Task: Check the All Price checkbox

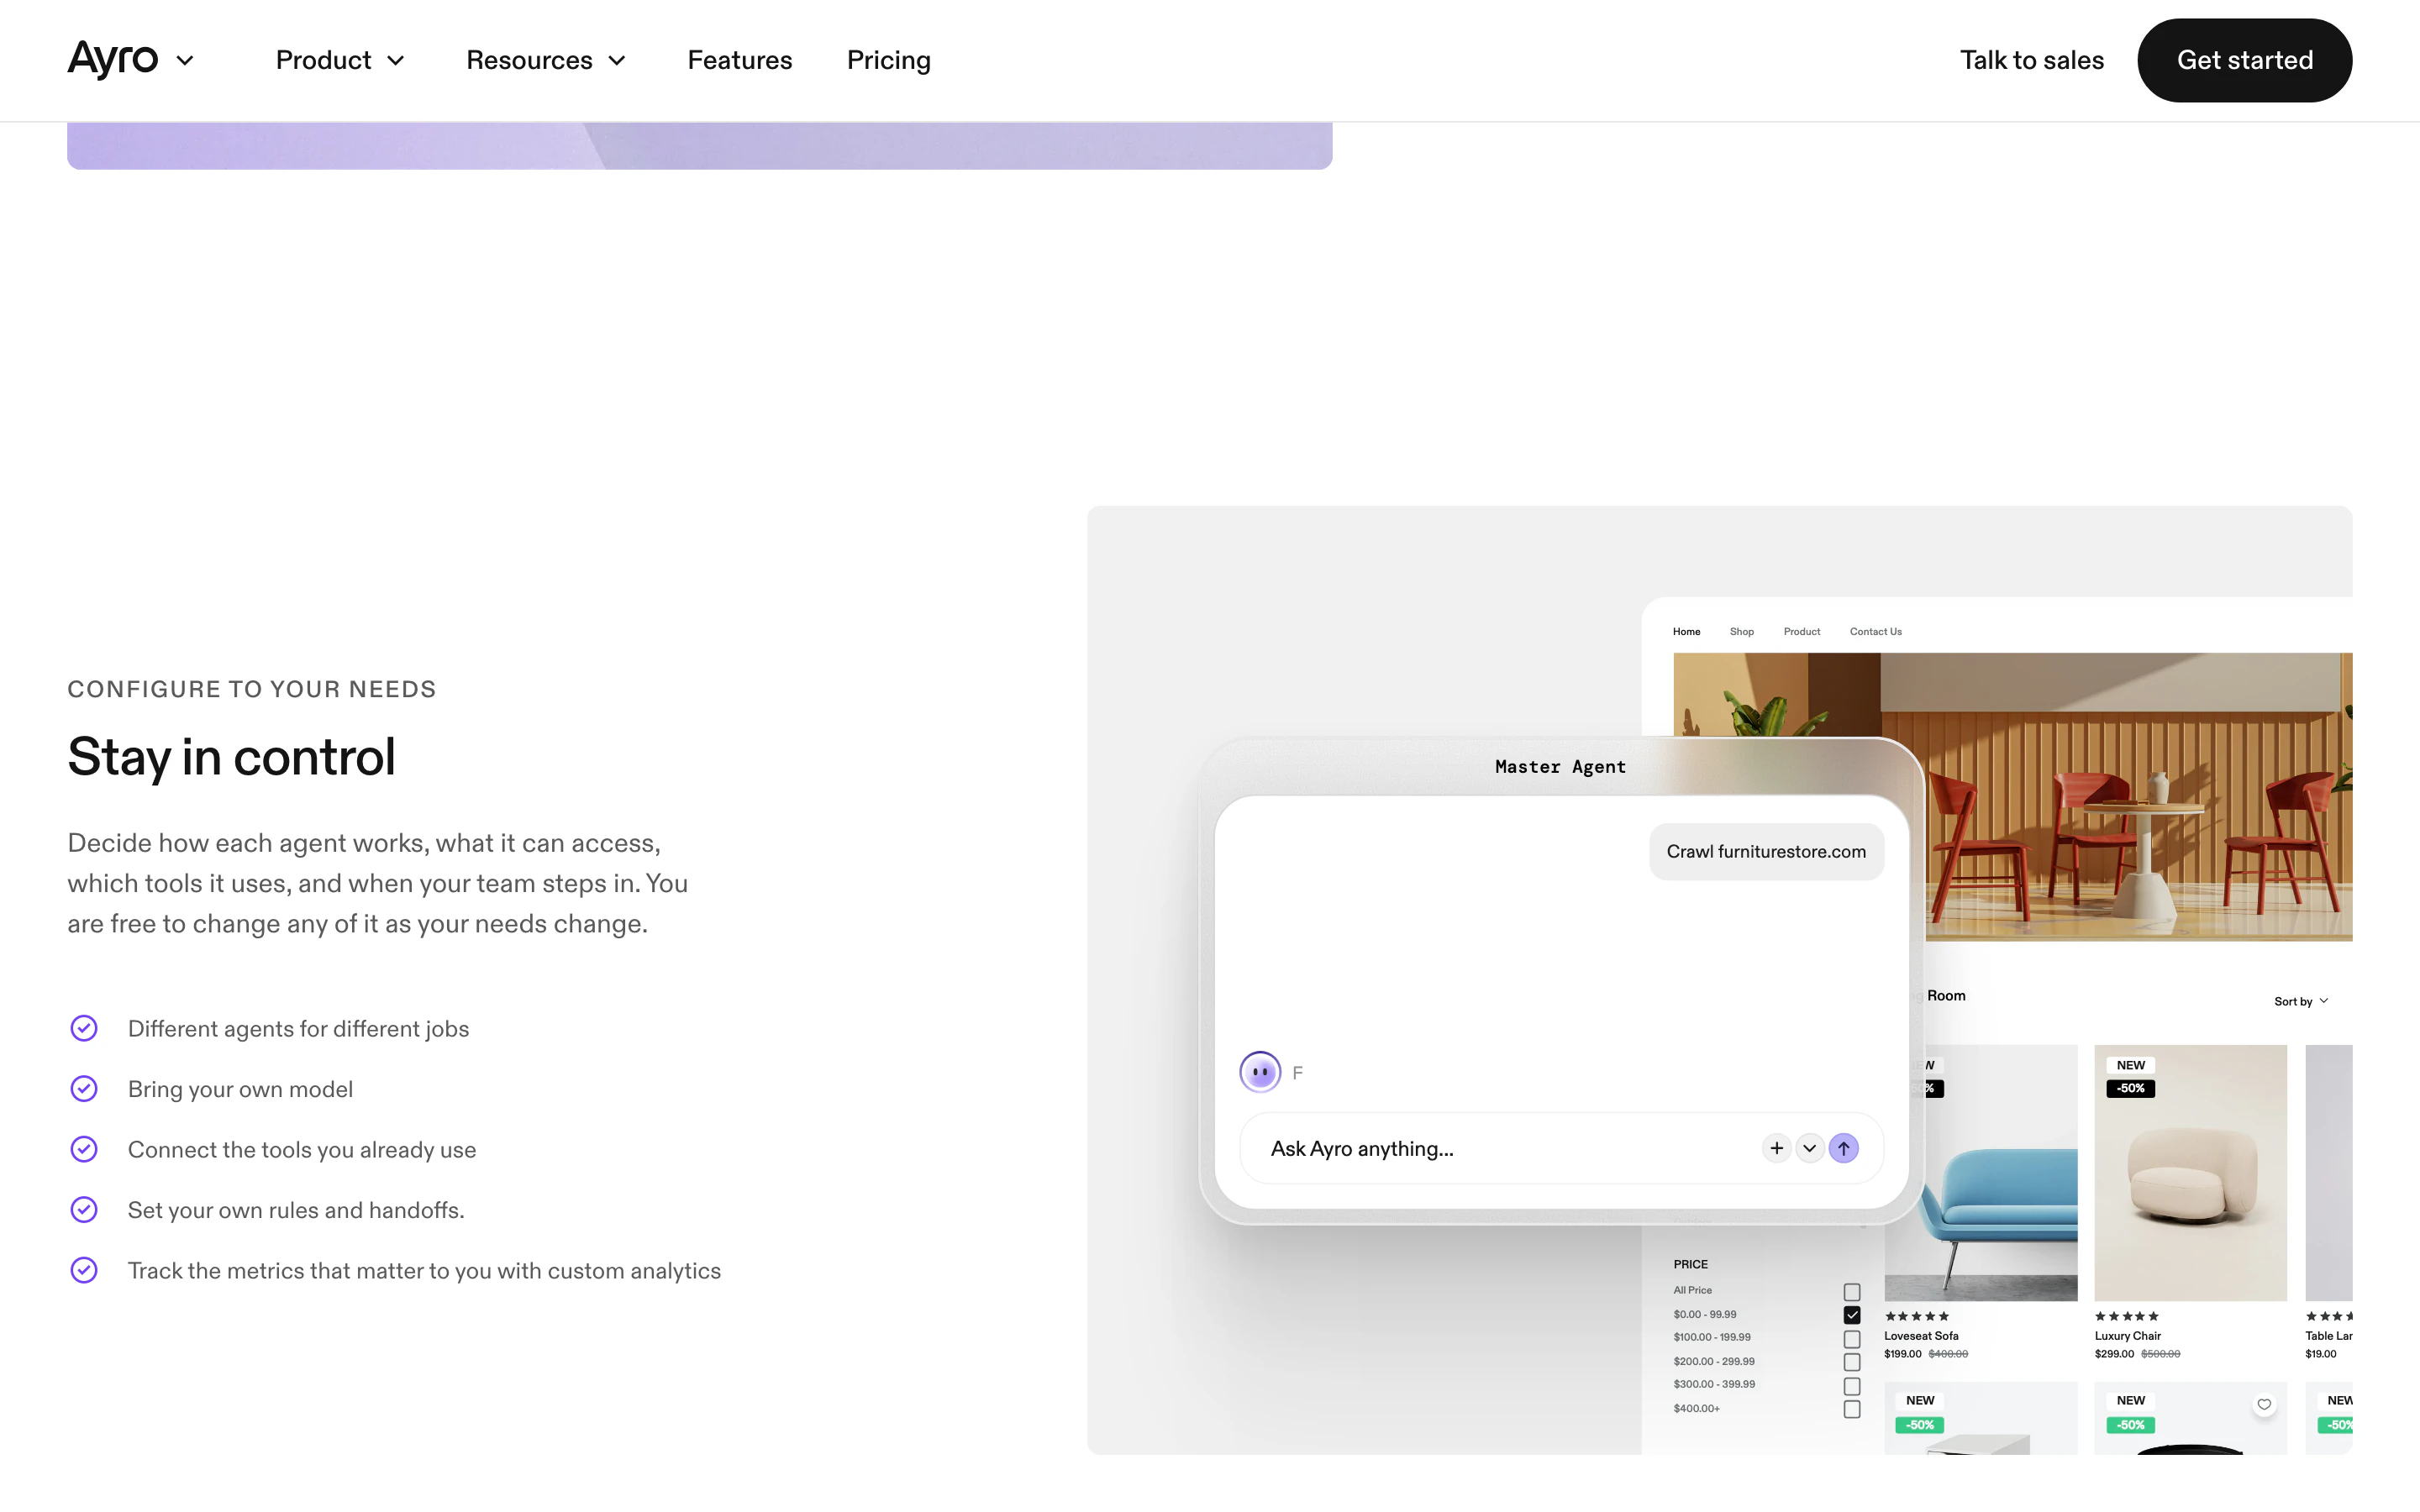Action: (x=1851, y=1292)
